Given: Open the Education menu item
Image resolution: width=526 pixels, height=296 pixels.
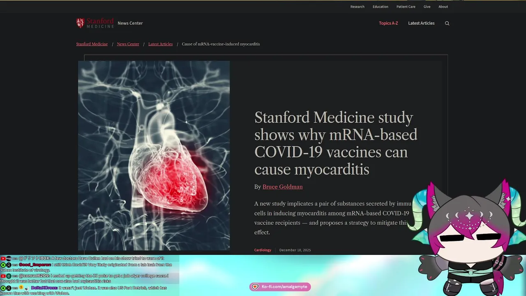Looking at the screenshot, I should click(x=380, y=7).
